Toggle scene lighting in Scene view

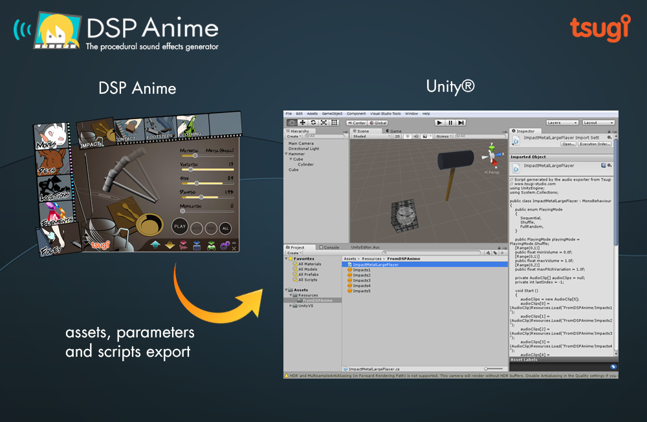[408, 136]
